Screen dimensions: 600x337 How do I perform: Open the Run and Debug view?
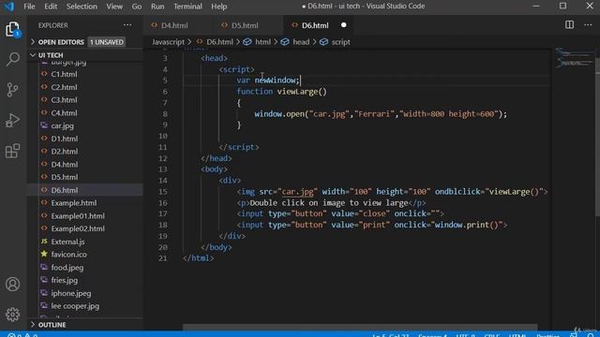(x=12, y=121)
